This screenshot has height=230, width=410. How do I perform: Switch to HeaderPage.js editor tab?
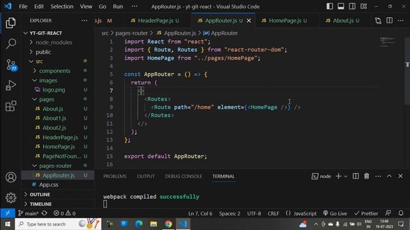tap(158, 20)
